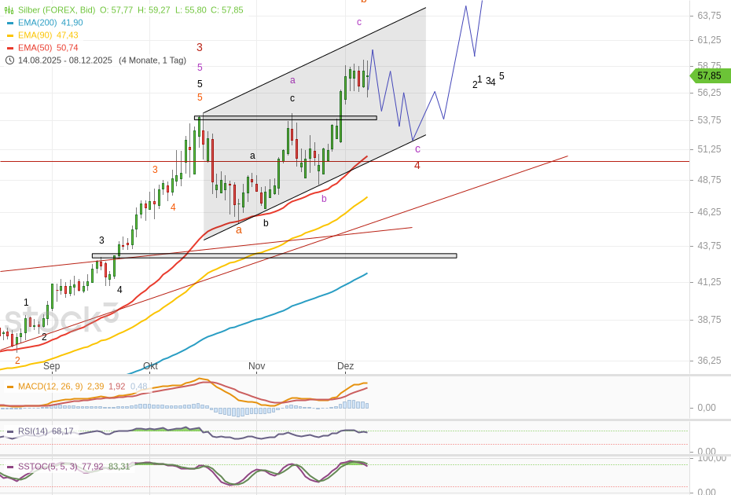The width and height of the screenshot is (731, 495).
Task: Click the clock icon next to date range
Action: pos(9,60)
